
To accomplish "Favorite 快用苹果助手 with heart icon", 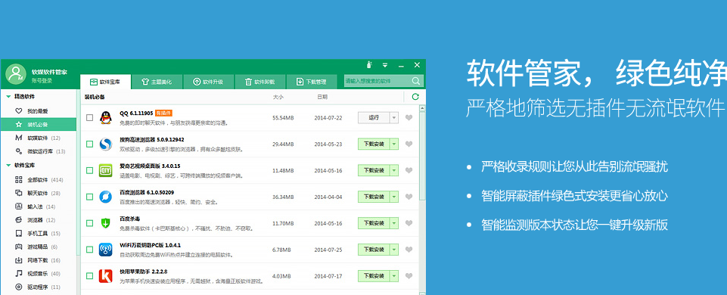I will point(409,276).
